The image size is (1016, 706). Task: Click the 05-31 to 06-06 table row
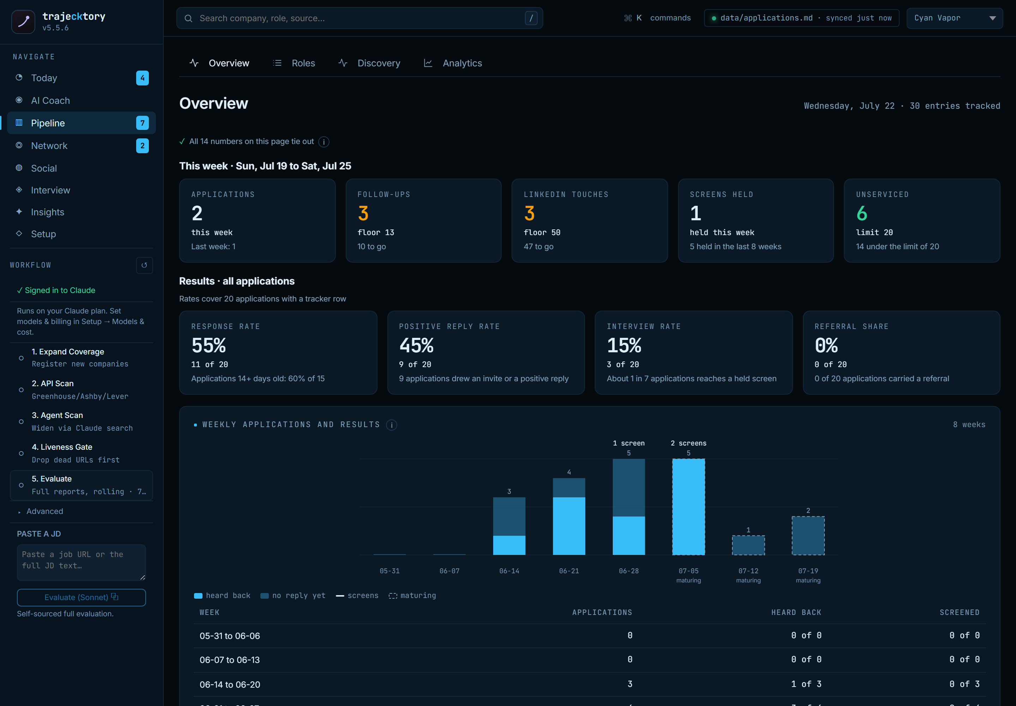[x=590, y=636]
